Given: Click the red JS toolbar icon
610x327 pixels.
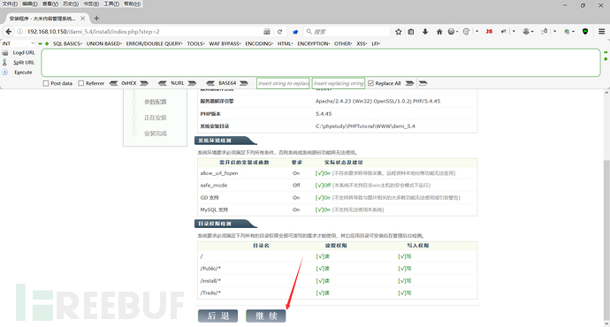Looking at the screenshot, I should click(x=489, y=32).
